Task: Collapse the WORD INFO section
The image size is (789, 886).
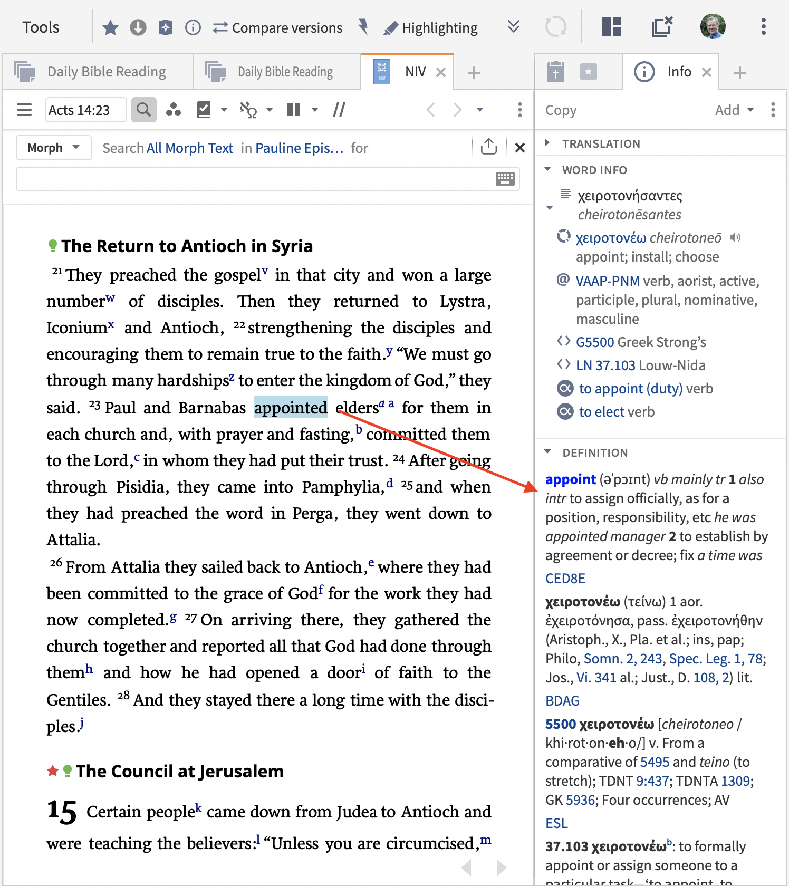Action: point(547,169)
